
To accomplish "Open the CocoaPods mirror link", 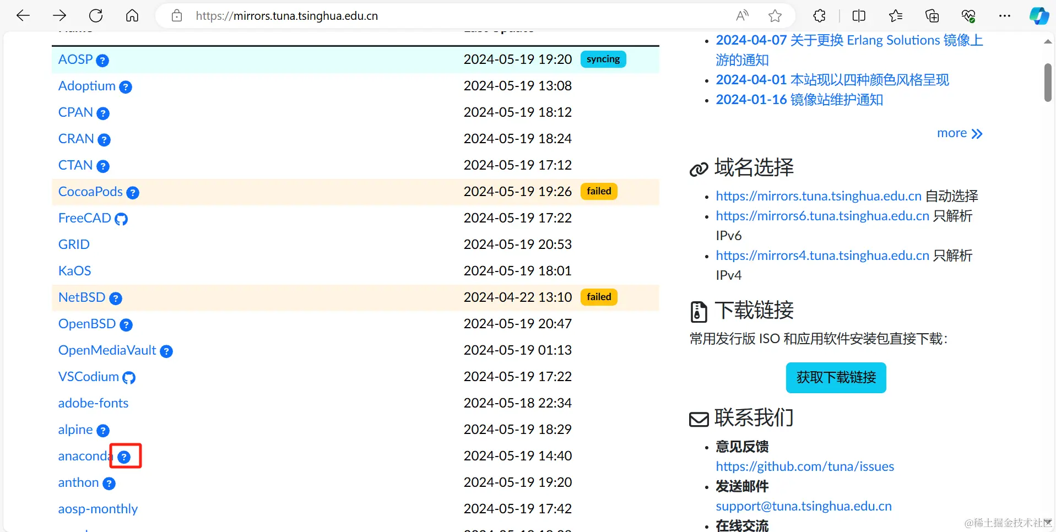I will tap(90, 192).
